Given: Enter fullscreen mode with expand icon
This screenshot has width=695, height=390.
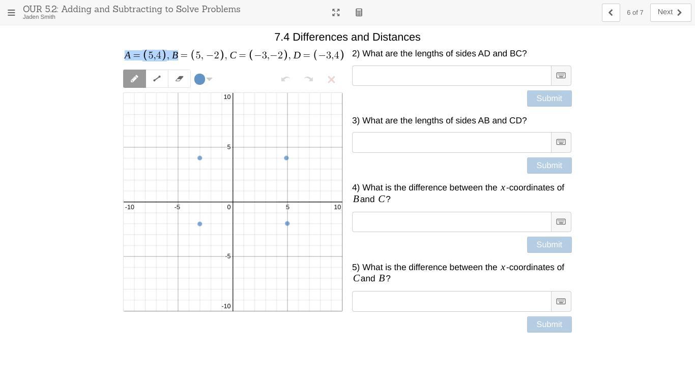Looking at the screenshot, I should tap(336, 13).
